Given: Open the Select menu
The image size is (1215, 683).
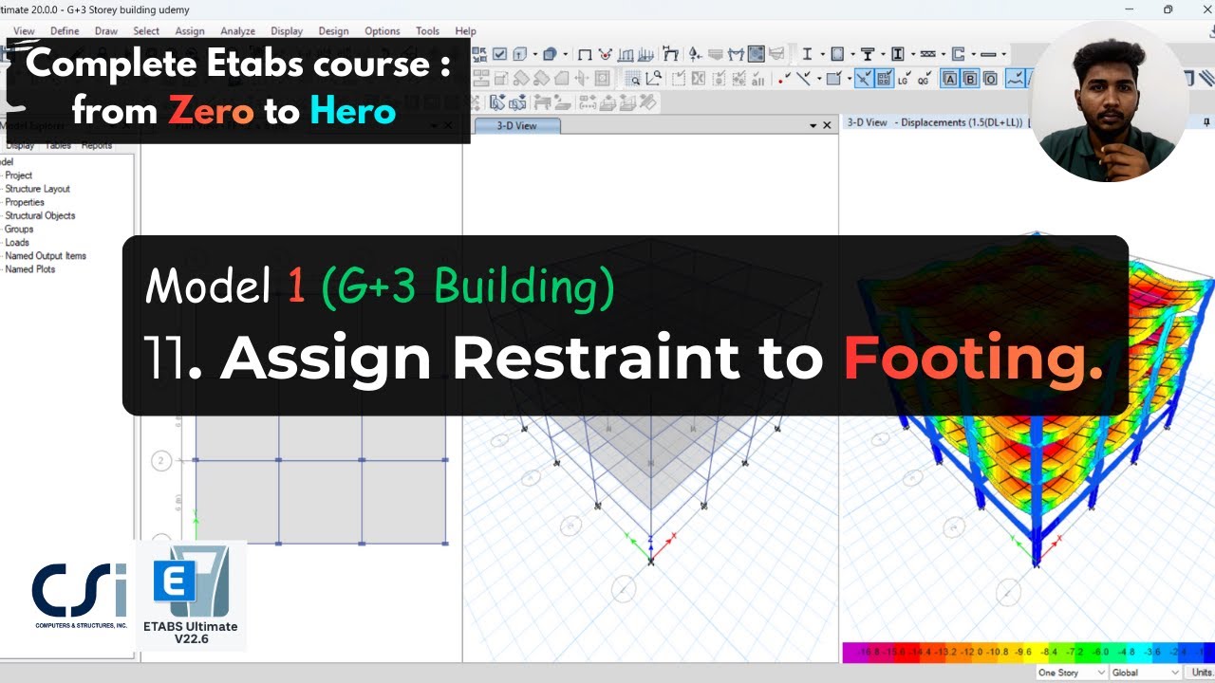Looking at the screenshot, I should pos(146,31).
